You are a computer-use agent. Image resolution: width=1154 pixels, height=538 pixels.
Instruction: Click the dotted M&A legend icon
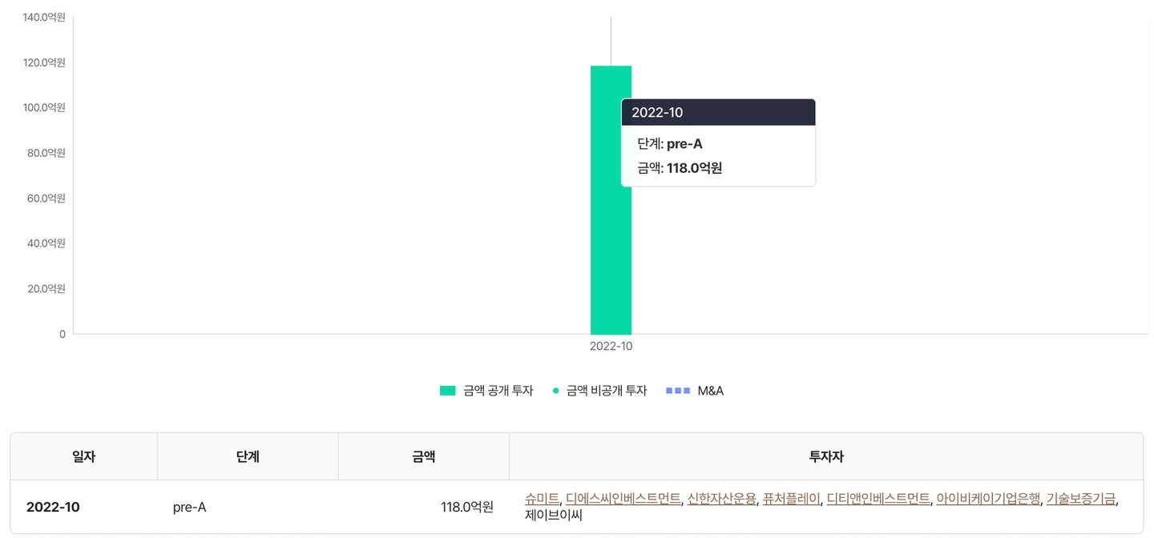[x=678, y=391]
